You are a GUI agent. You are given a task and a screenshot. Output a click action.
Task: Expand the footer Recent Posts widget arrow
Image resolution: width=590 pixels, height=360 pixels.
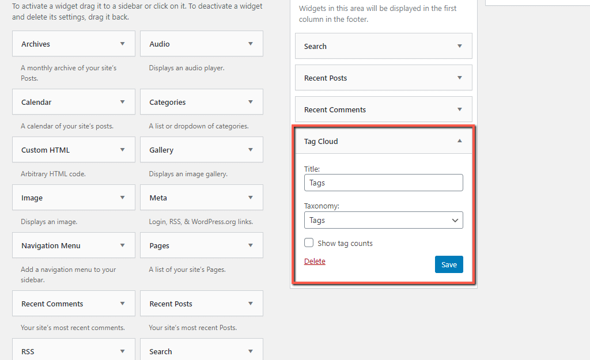coord(459,78)
